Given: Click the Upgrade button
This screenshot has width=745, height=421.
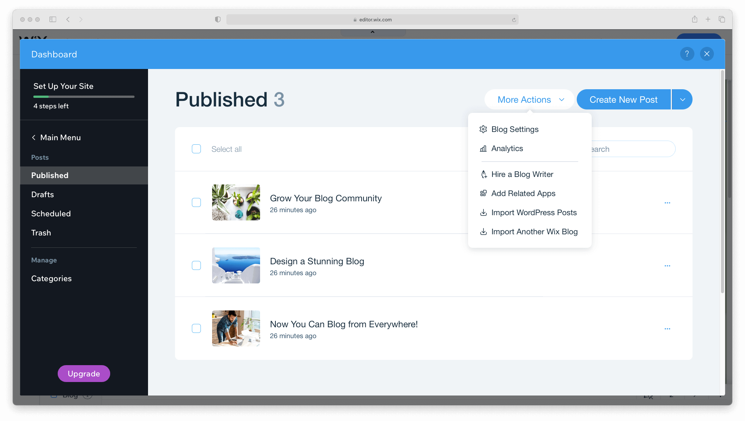Looking at the screenshot, I should [x=84, y=373].
